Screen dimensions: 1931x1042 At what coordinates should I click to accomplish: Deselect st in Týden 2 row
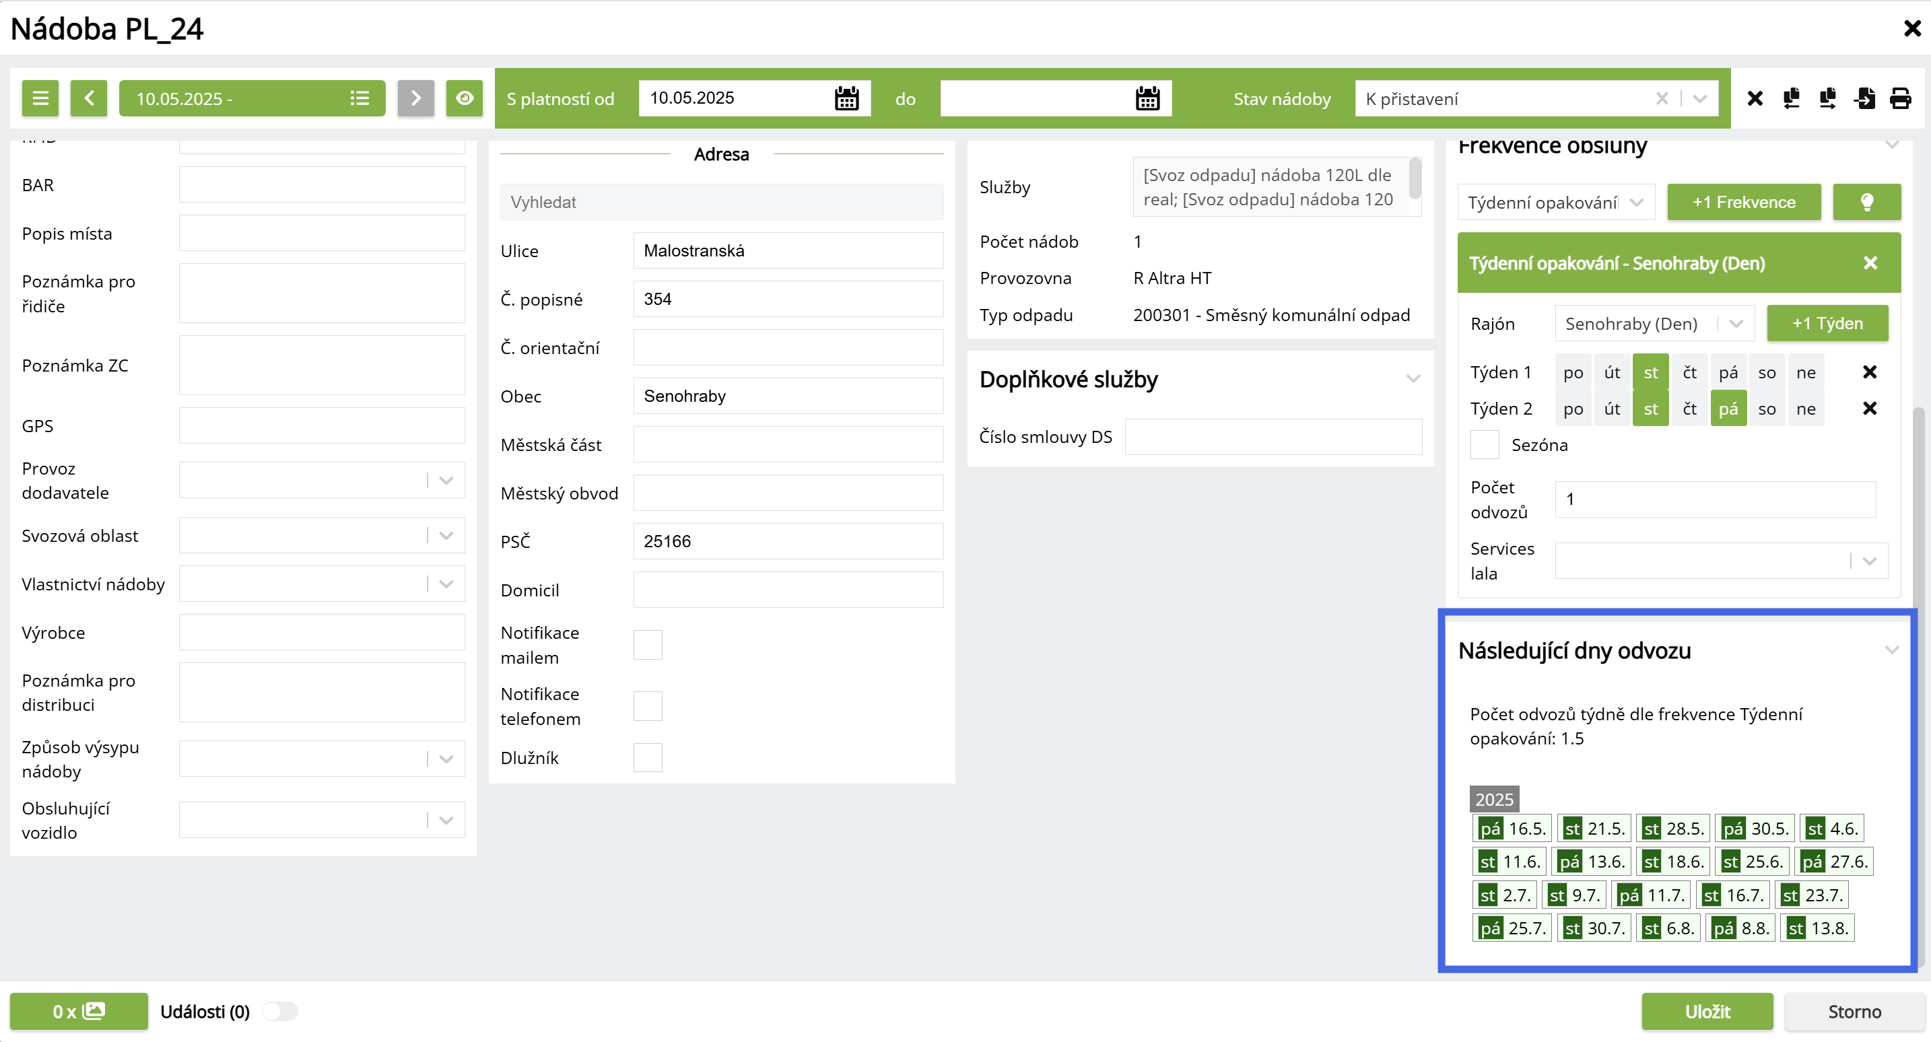click(1651, 409)
